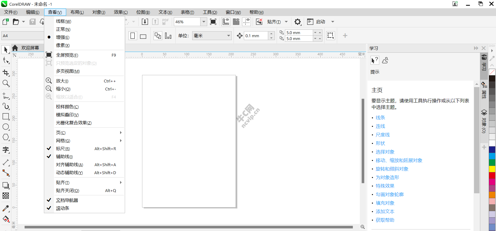Select the Pick tool in the toolbox
This screenshot has width=496, height=231.
click(6, 49)
